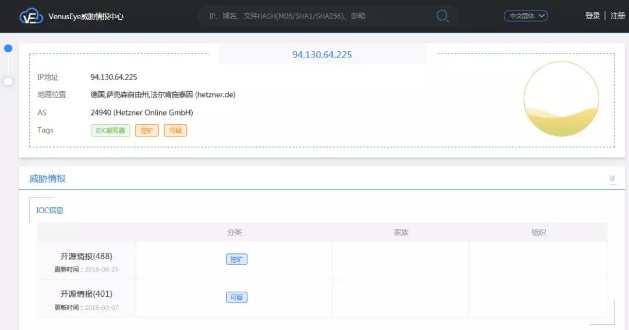Click the 94.130.64.225 title heading
Screen dimensions: 629x330
(322, 55)
